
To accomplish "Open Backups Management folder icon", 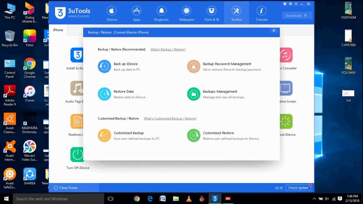I will [x=194, y=94].
